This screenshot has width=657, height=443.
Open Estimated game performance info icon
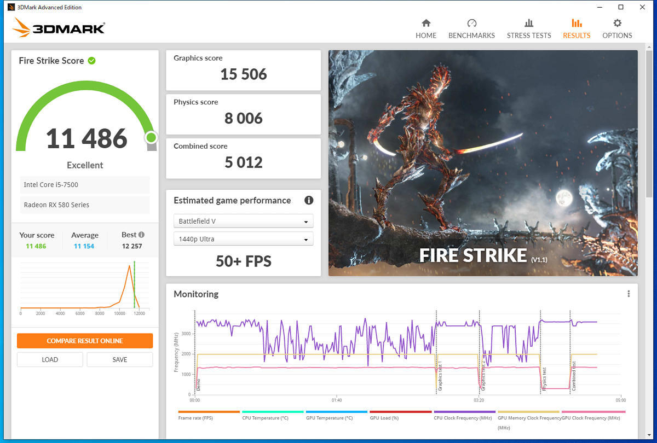309,200
